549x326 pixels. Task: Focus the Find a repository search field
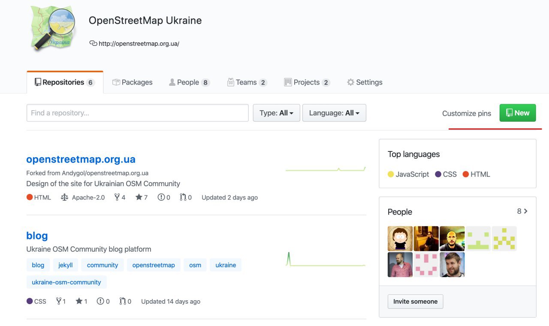pyautogui.click(x=138, y=113)
